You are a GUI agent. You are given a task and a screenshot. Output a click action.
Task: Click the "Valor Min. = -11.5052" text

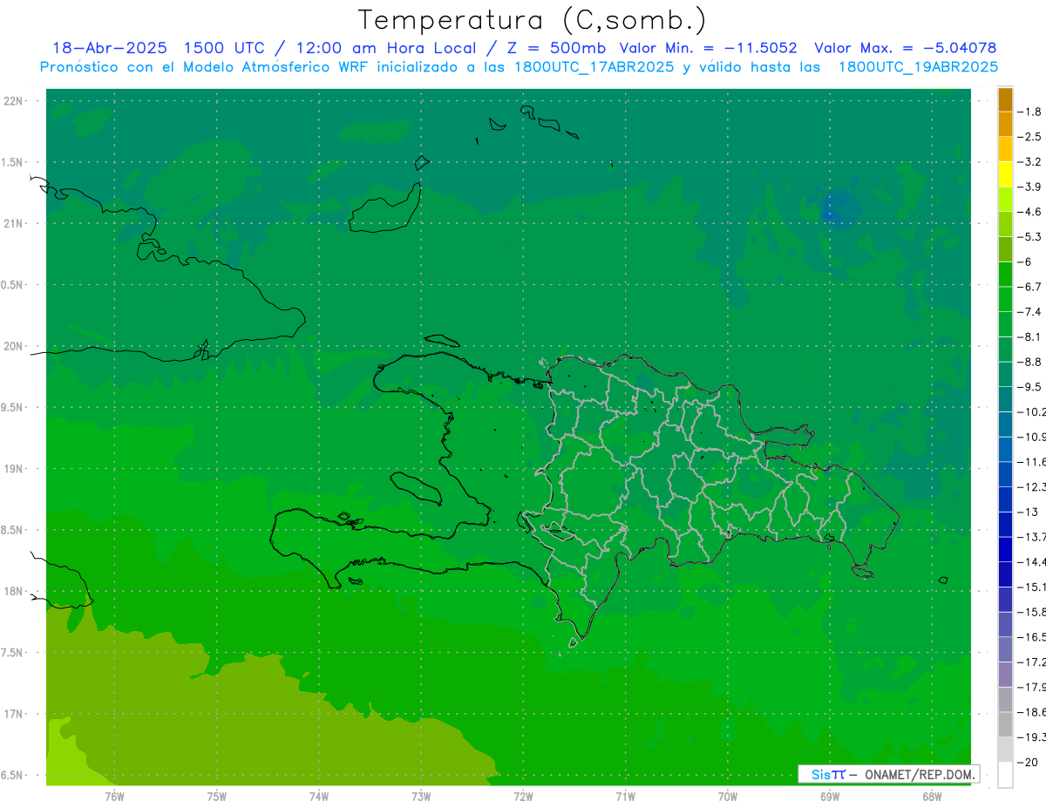tap(708, 48)
